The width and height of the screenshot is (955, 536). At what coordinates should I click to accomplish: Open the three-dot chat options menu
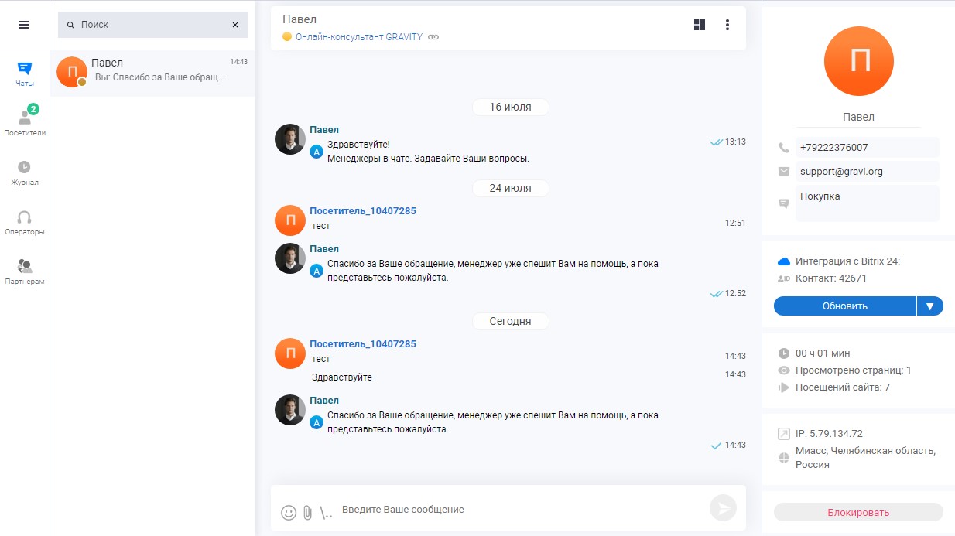(727, 25)
